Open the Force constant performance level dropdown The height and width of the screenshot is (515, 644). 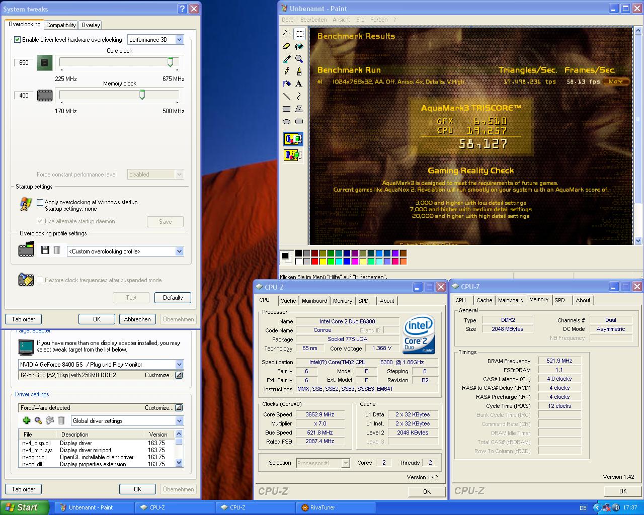pos(179,175)
